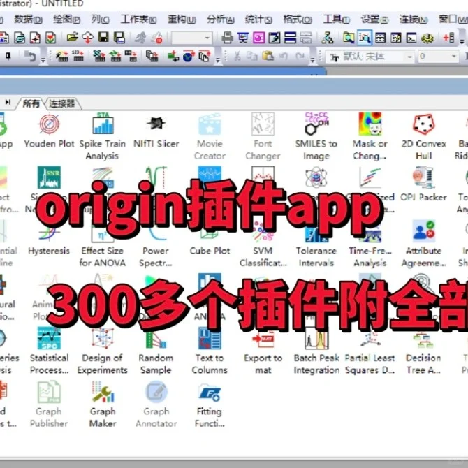Viewport: 468px width, 468px height.
Task: Click the Cube Plot app label
Action: point(210,251)
